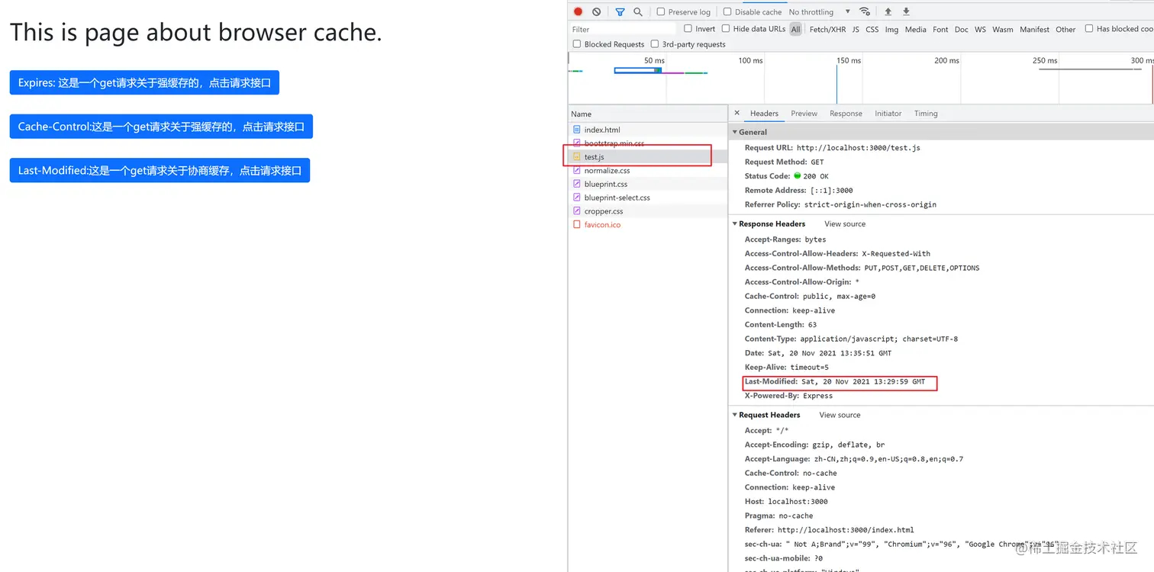Image resolution: width=1154 pixels, height=572 pixels.
Task: Click the index.html document file icon
Action: (577, 130)
